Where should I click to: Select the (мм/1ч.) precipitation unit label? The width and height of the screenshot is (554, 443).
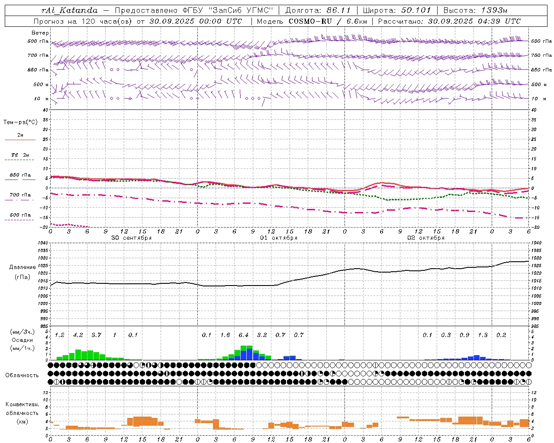23,348
